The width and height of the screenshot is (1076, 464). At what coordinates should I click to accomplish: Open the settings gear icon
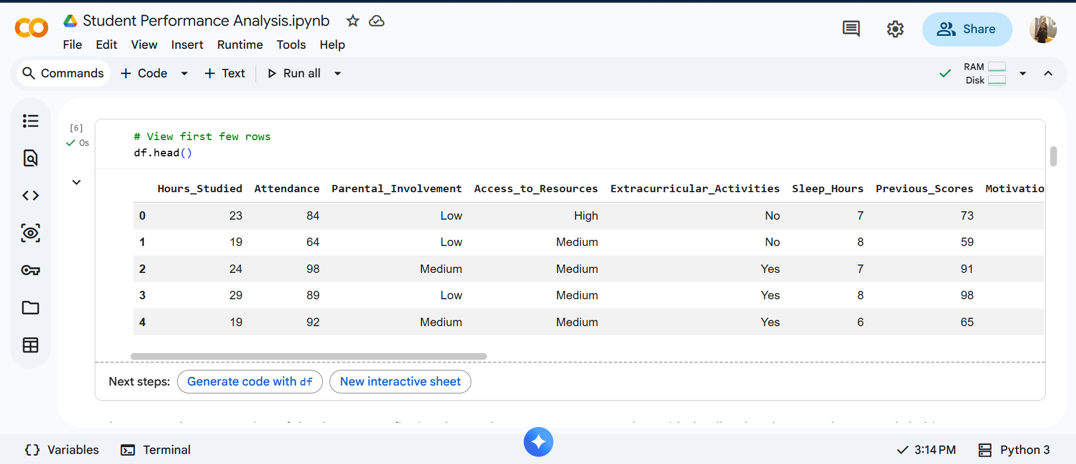tap(895, 29)
